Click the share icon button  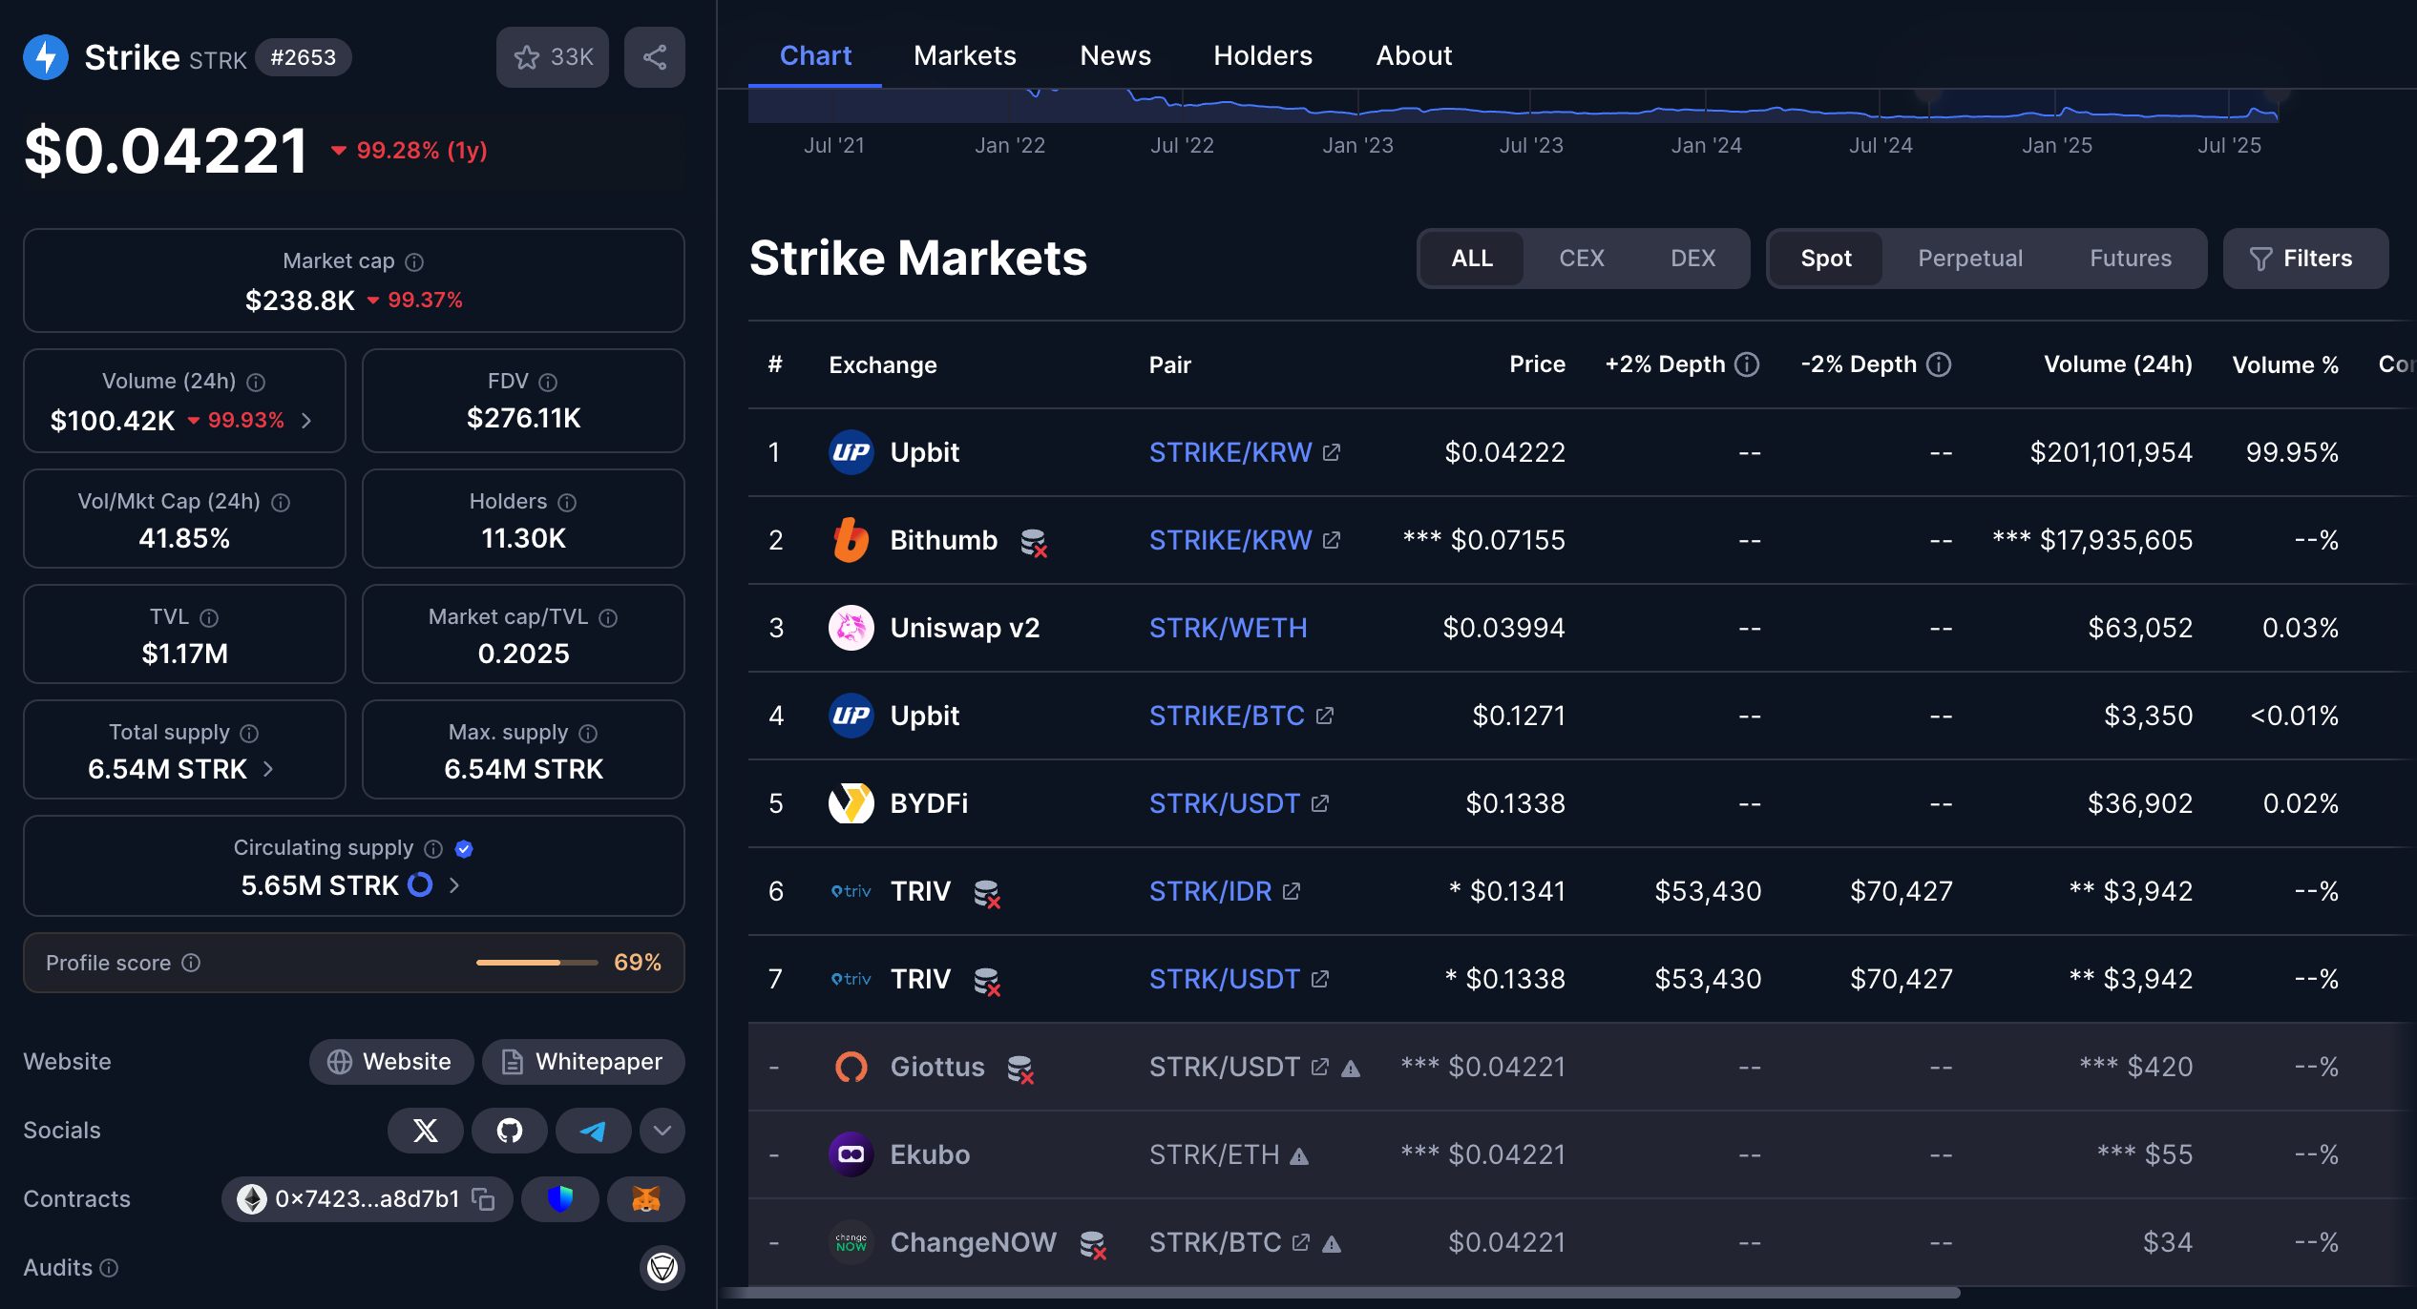tap(654, 57)
